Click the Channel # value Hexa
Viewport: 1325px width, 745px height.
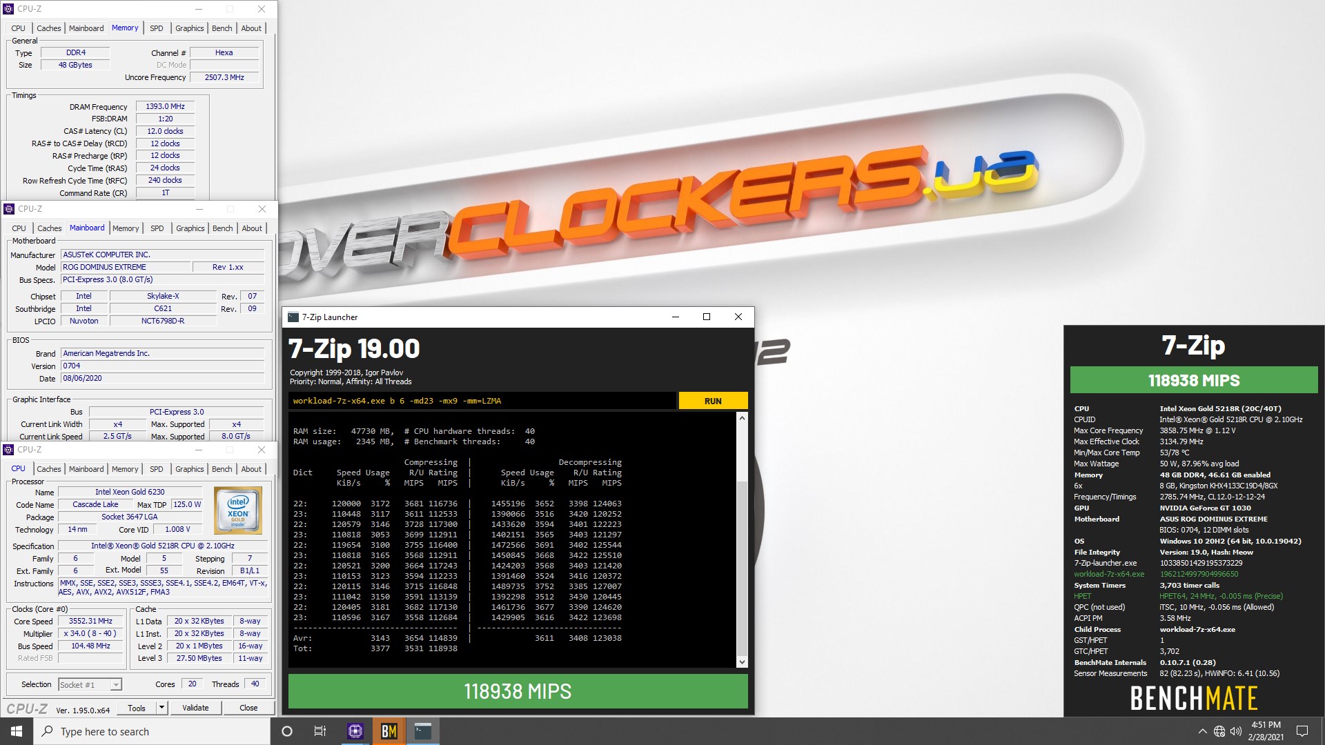coord(224,52)
